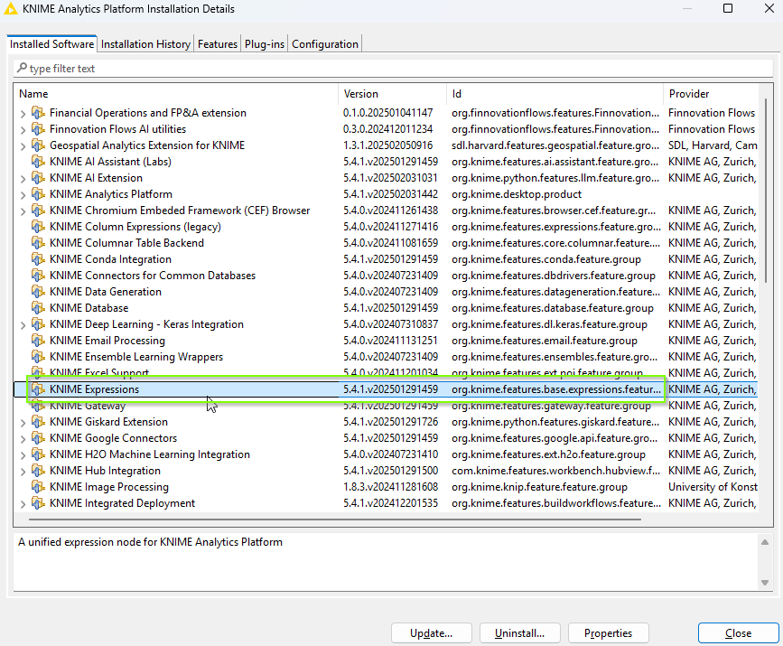Image resolution: width=783 pixels, height=646 pixels.
Task: Click the KNIME logo in title bar
Action: coord(11,9)
